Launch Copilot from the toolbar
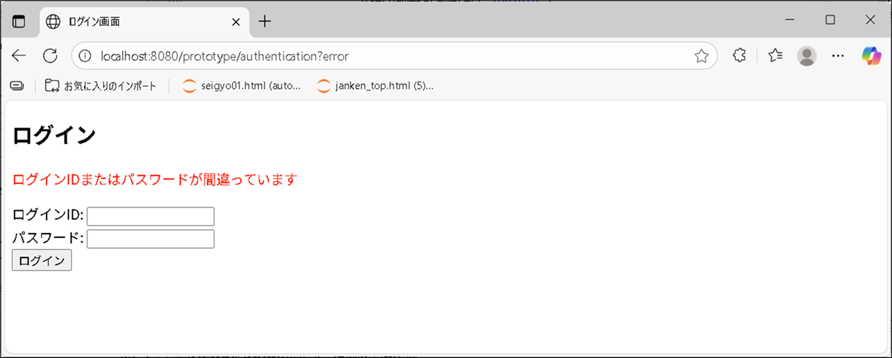 [871, 56]
